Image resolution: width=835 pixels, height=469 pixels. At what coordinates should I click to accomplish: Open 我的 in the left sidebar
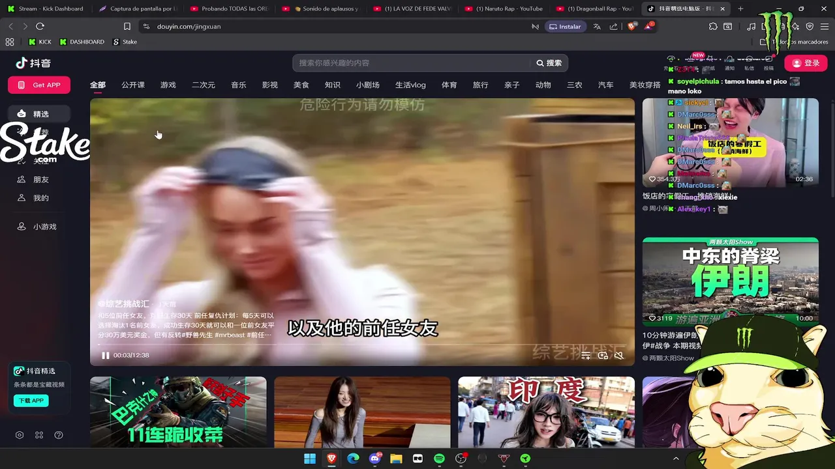(39, 198)
